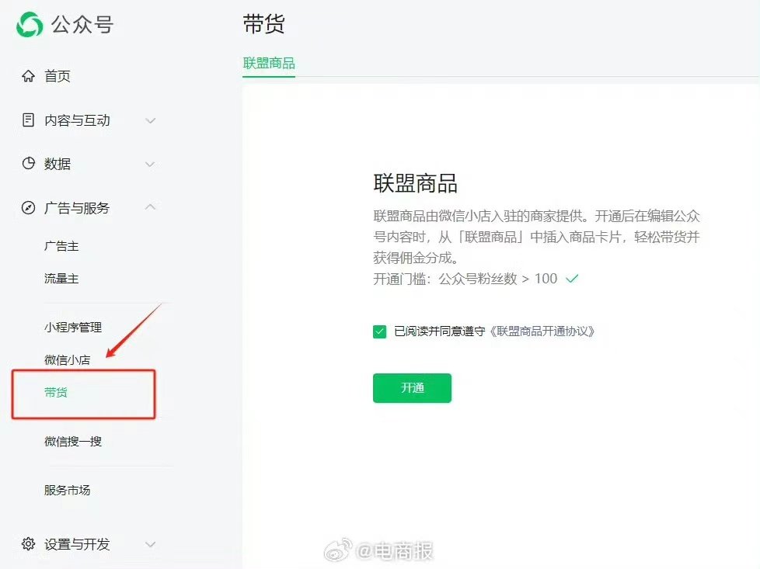This screenshot has height=569, width=760.
Task: Click the 公众号 green logo
Action: [x=30, y=24]
